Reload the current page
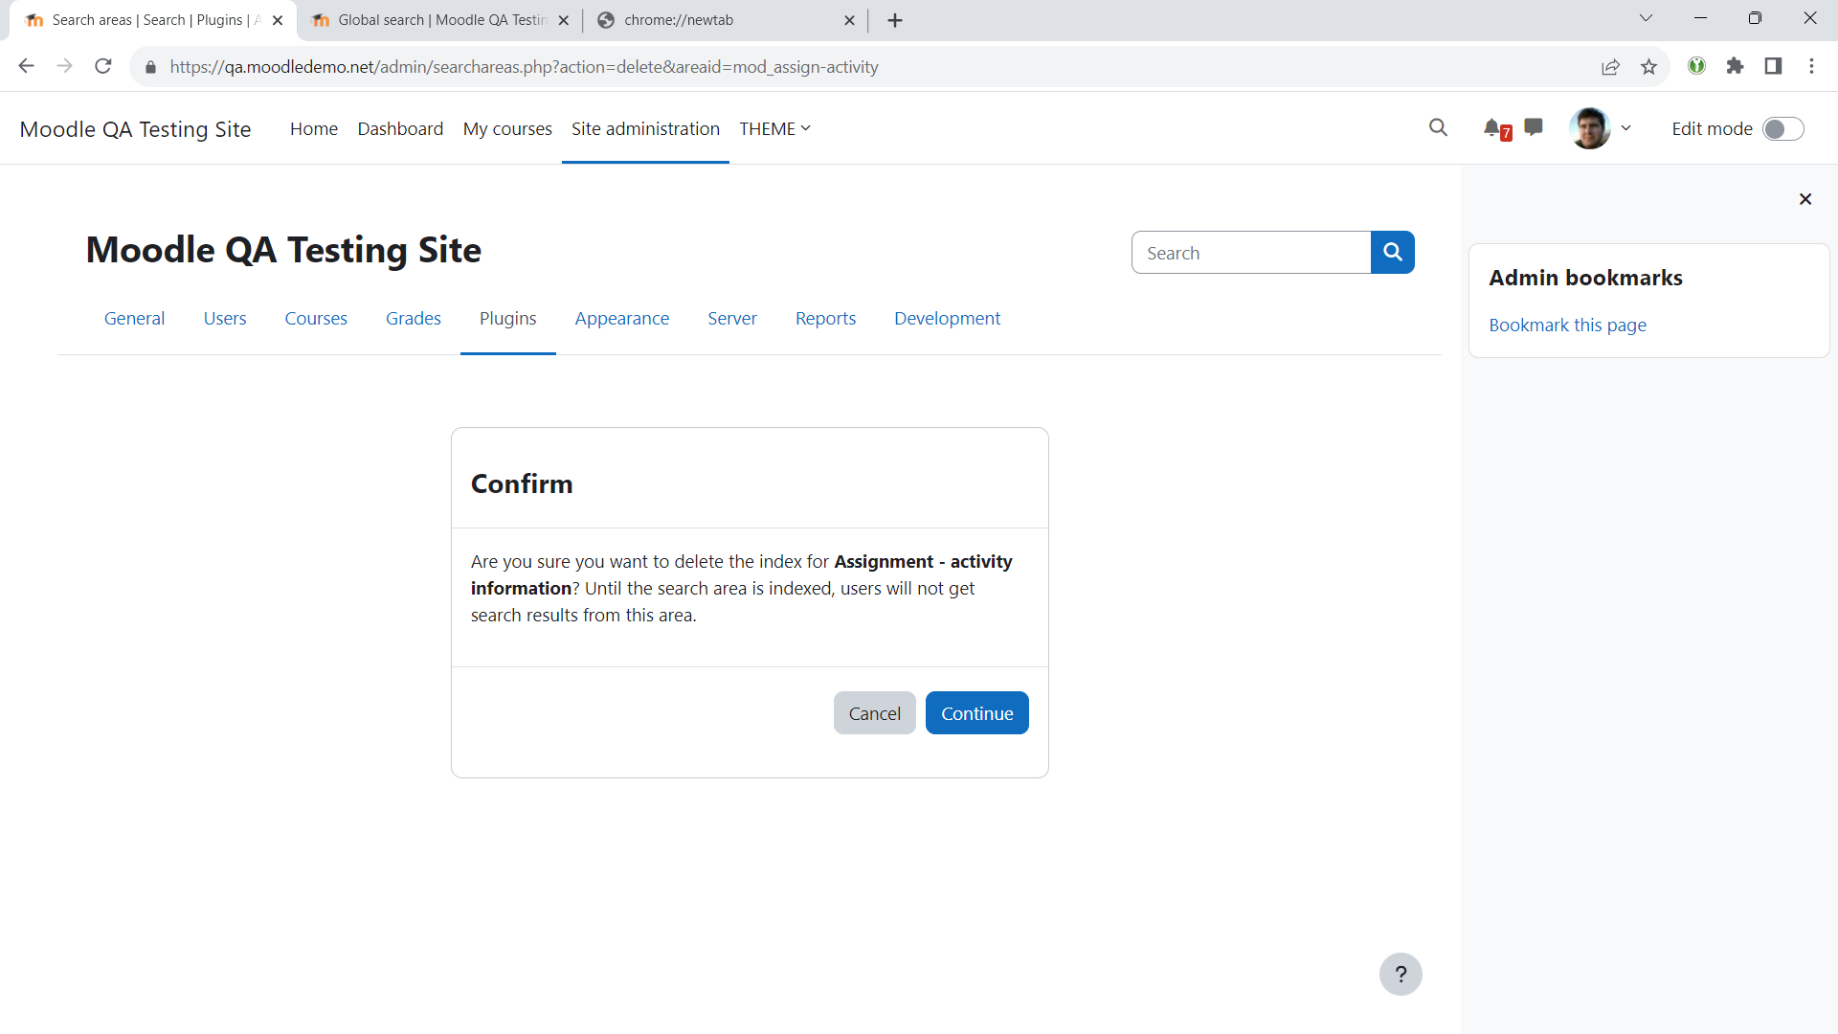 (x=103, y=66)
